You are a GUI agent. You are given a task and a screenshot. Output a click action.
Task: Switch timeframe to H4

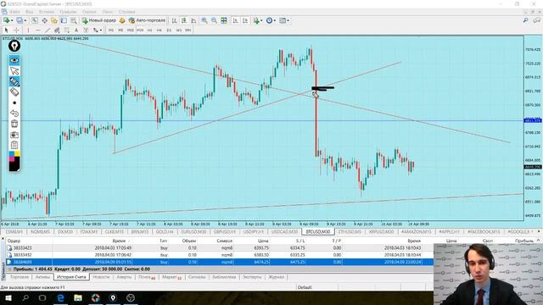[x=160, y=30]
